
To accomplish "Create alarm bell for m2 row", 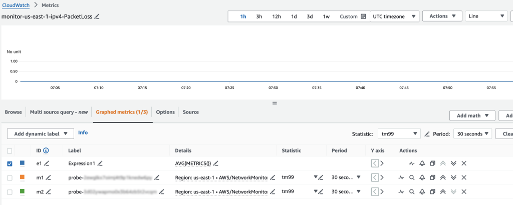I will coord(422,192).
